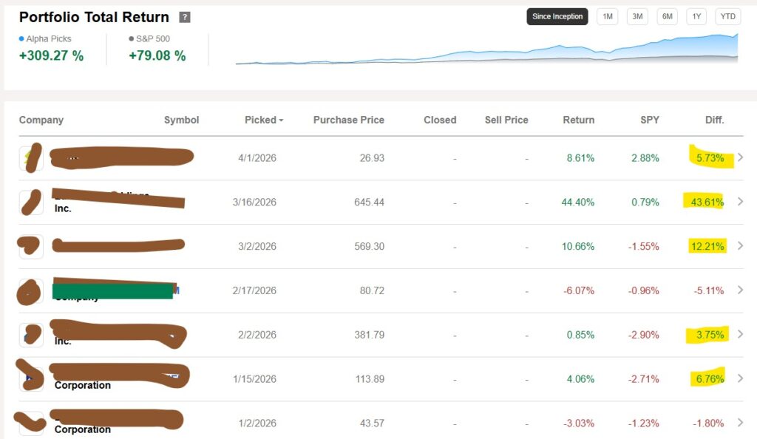Select the 6M chart period button
The image size is (757, 439).
[666, 16]
